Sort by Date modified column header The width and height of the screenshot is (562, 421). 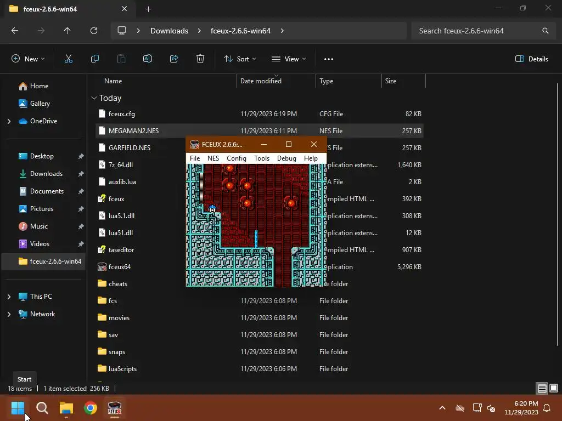(276, 81)
